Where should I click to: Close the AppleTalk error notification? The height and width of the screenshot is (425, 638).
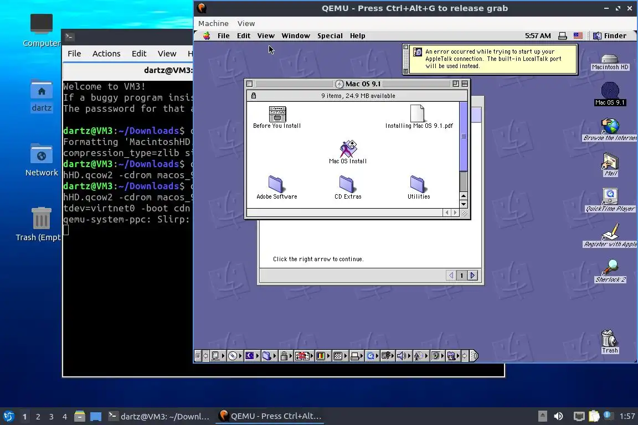tap(405, 47)
